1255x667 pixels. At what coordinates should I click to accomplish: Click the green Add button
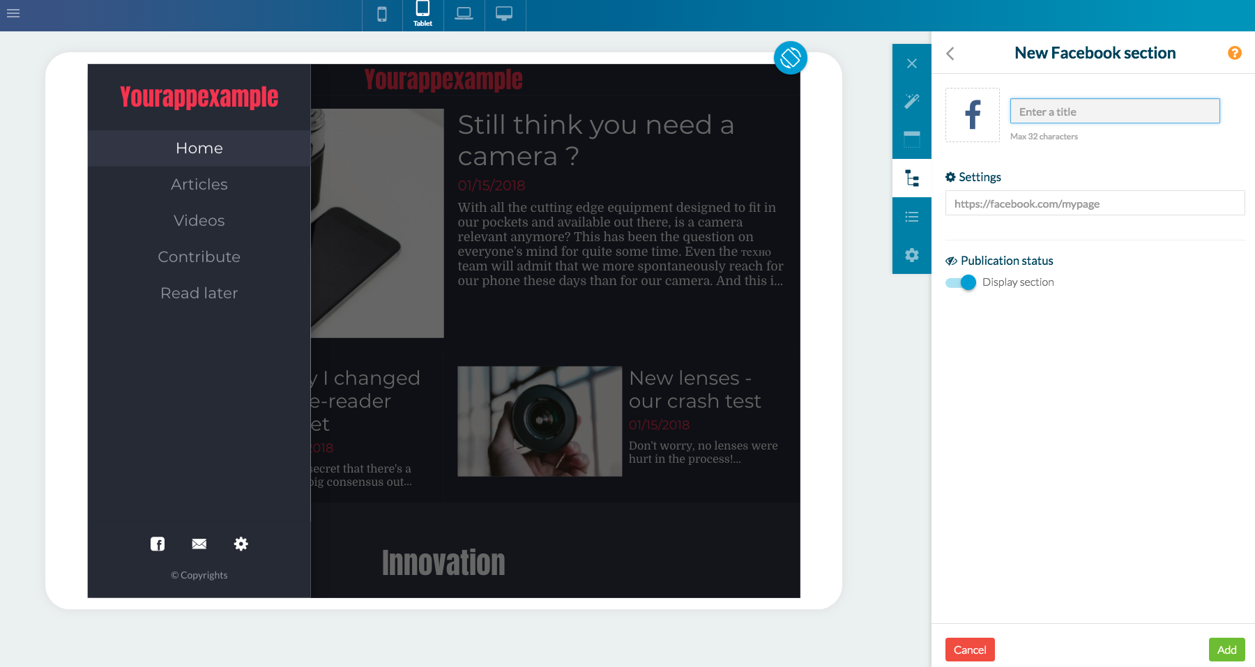tap(1226, 649)
